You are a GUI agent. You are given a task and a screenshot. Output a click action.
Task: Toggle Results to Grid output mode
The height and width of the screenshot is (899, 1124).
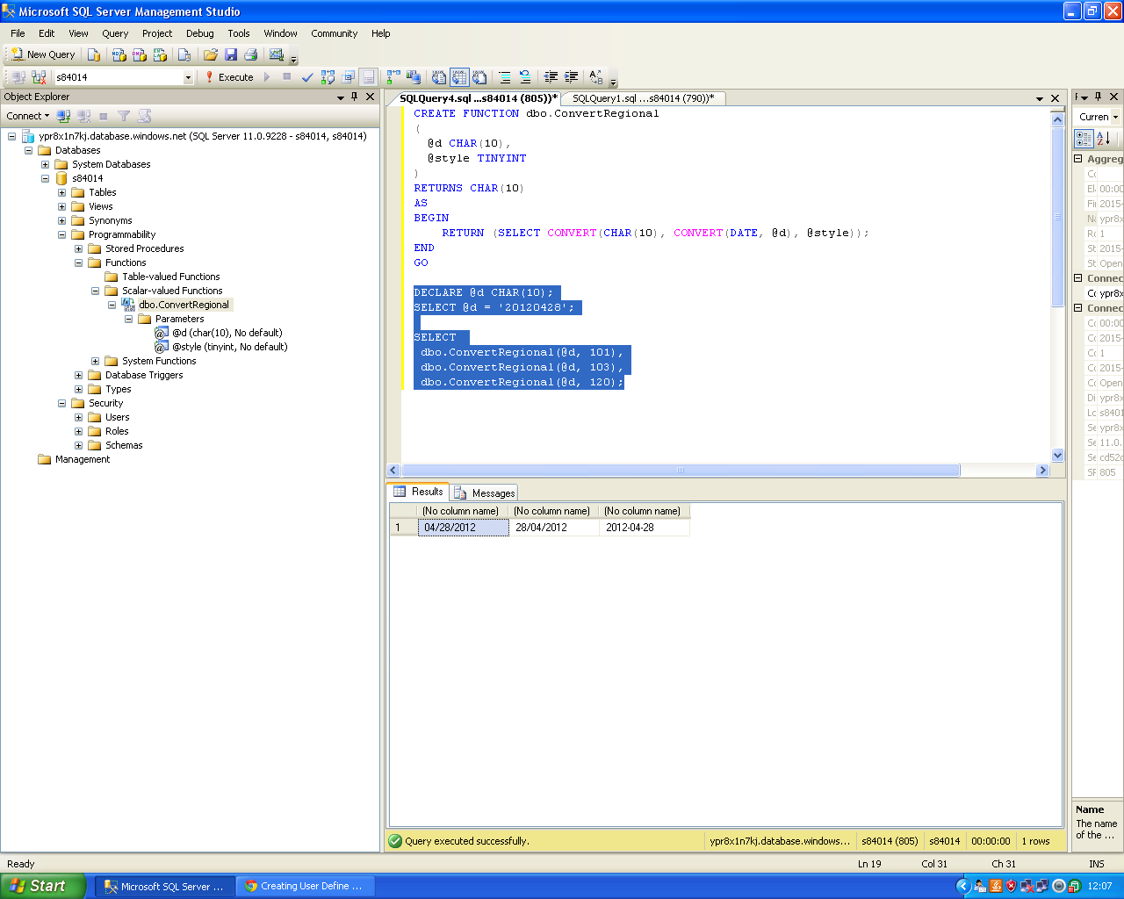pyautogui.click(x=459, y=77)
